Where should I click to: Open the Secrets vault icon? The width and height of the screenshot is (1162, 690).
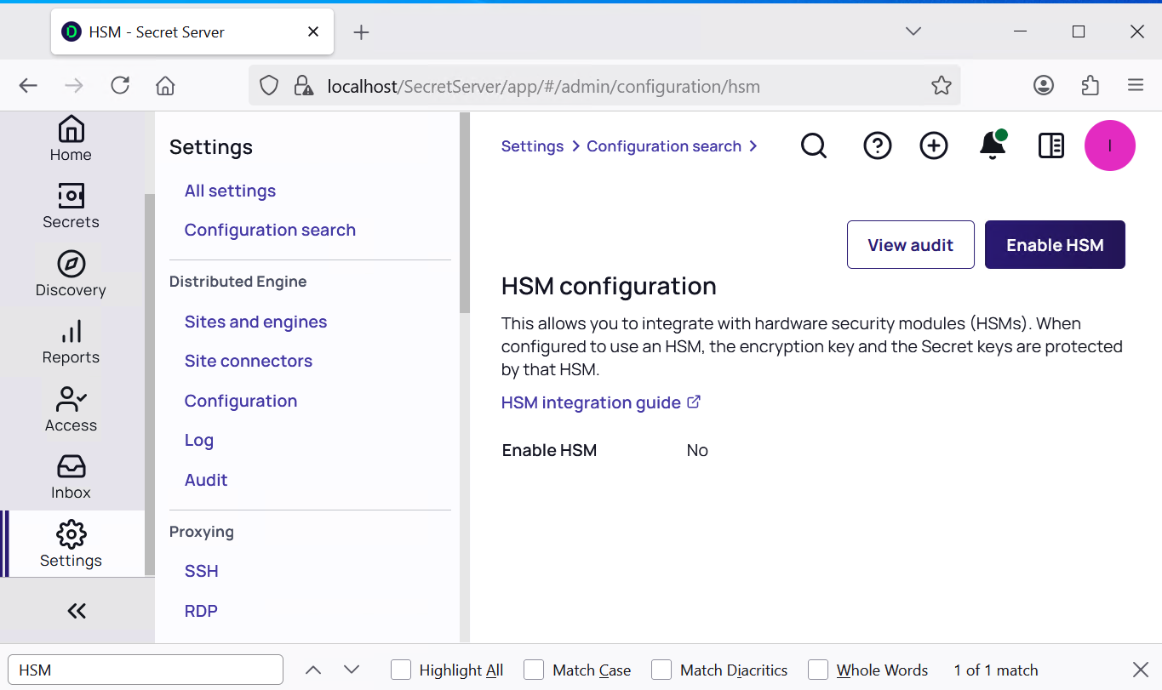coord(71,197)
